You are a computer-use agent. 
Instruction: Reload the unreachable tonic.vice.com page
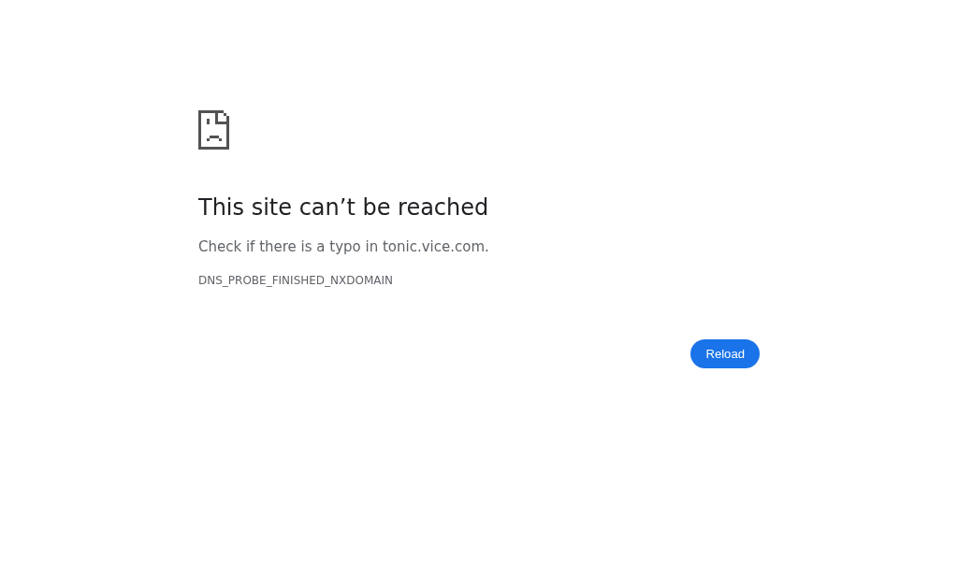(x=725, y=354)
